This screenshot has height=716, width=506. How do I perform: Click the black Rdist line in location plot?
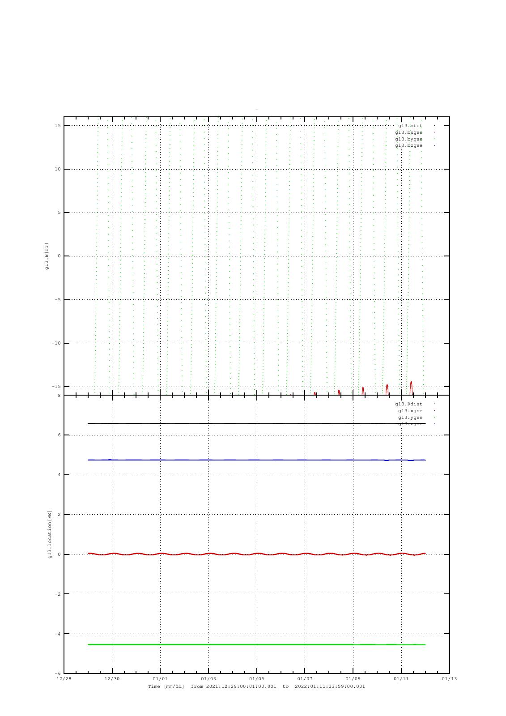256,423
